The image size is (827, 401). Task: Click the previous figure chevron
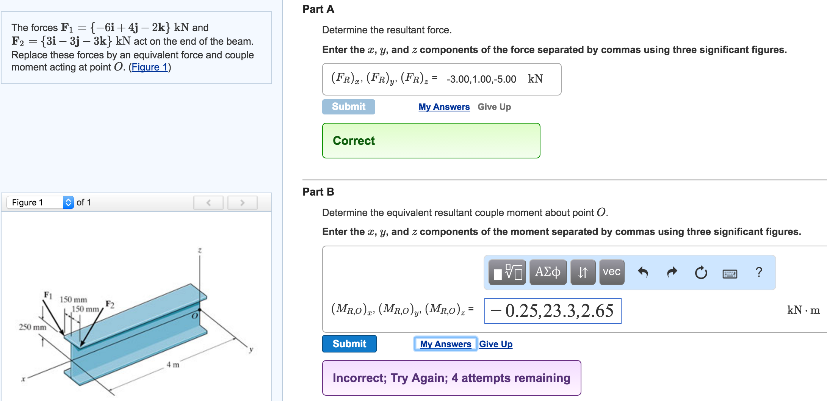click(x=208, y=202)
